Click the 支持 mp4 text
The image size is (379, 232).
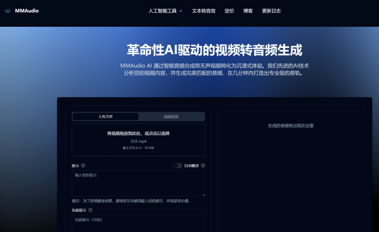tap(138, 141)
